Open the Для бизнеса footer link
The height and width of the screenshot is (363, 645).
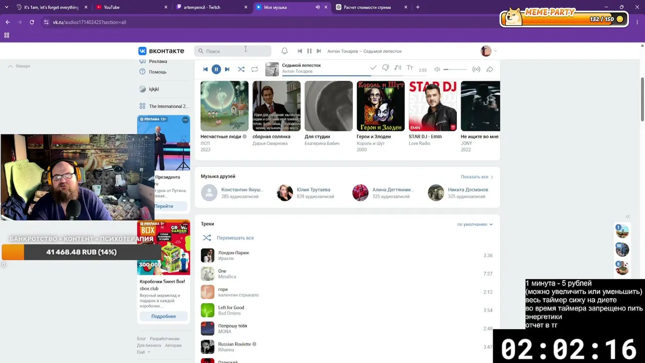tap(149, 345)
